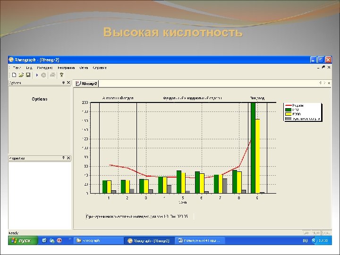Click the Rheograph title bar app icon
Viewport: 340px width, 255px height.
11,59
